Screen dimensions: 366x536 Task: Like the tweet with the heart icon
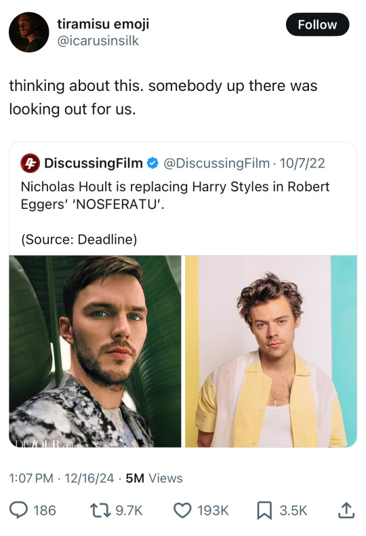point(182,510)
